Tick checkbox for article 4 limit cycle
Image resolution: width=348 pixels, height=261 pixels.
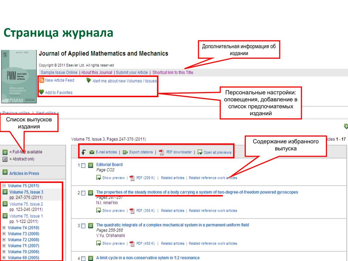coord(83,259)
